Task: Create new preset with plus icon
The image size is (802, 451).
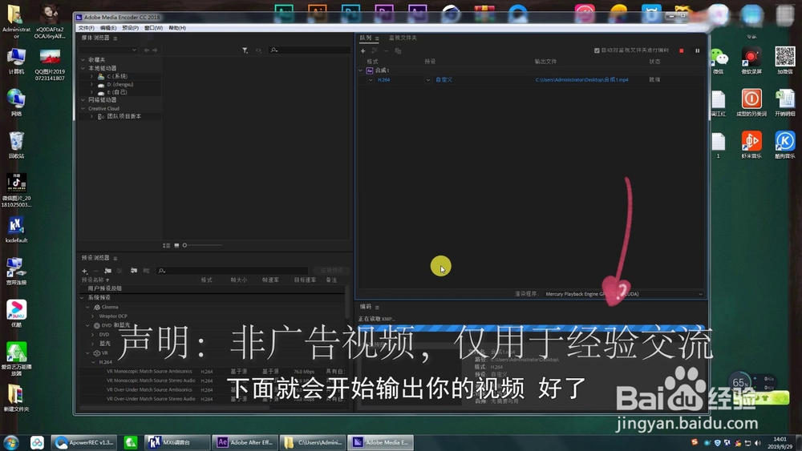Action: click(x=84, y=271)
